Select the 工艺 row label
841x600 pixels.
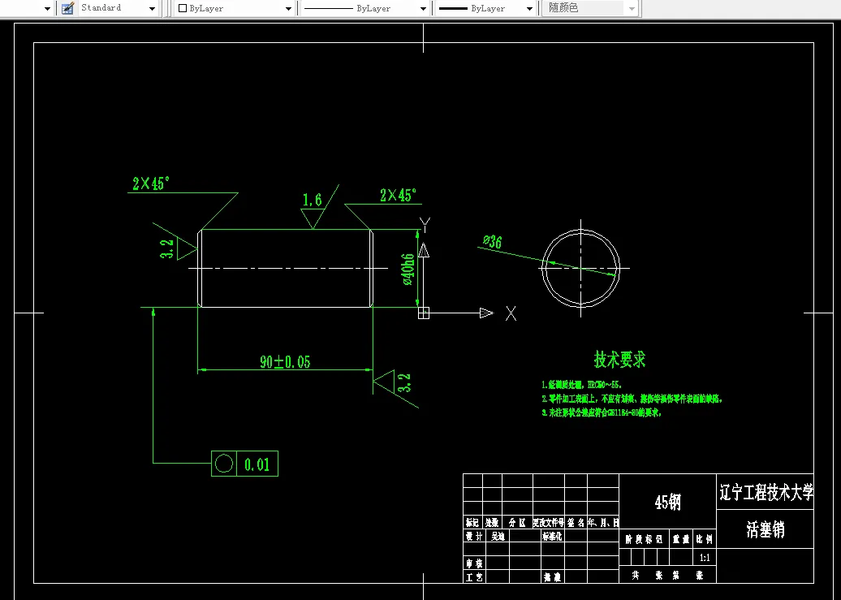(474, 577)
